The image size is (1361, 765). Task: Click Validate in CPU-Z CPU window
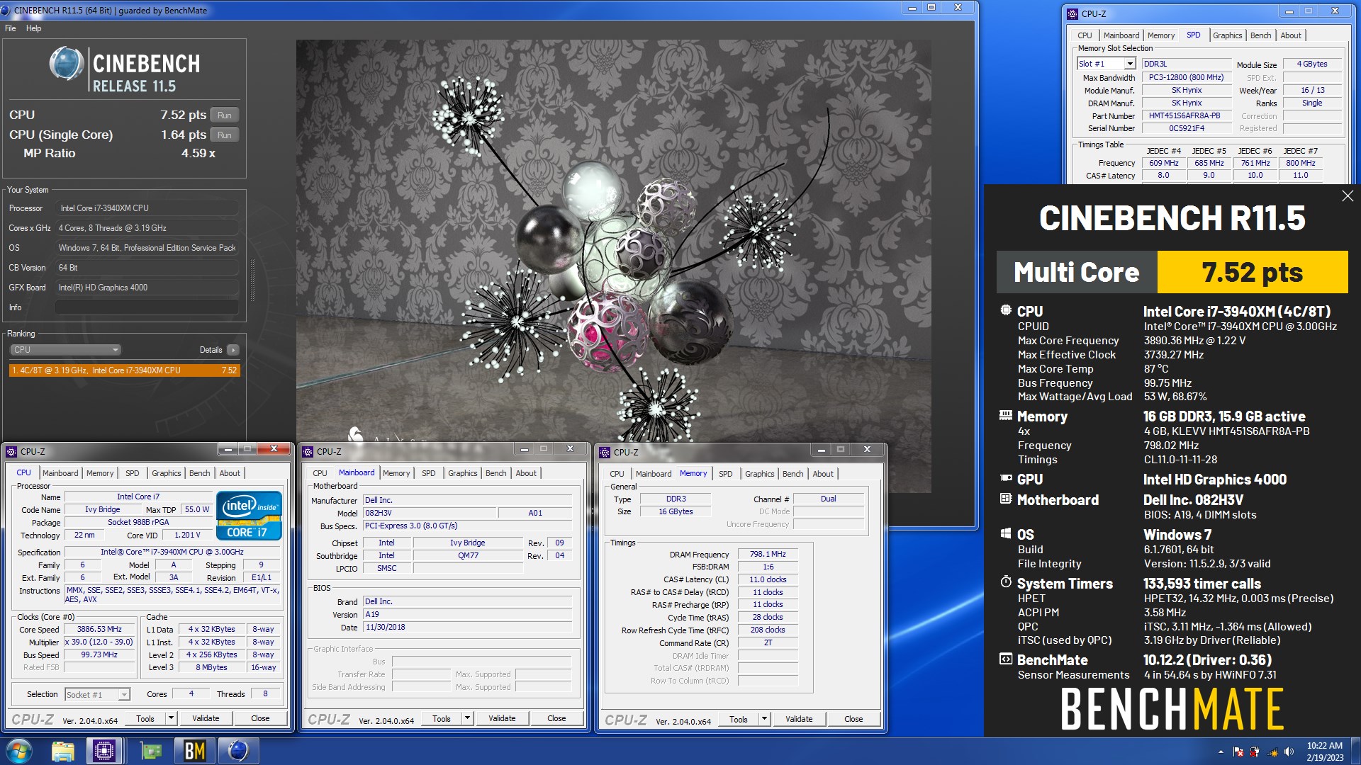[x=206, y=718]
